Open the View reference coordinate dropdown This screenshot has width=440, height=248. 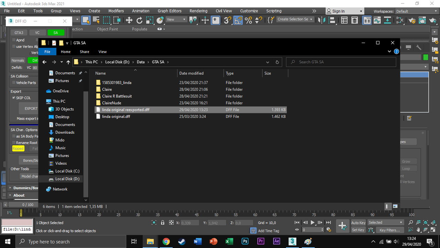pos(176,20)
